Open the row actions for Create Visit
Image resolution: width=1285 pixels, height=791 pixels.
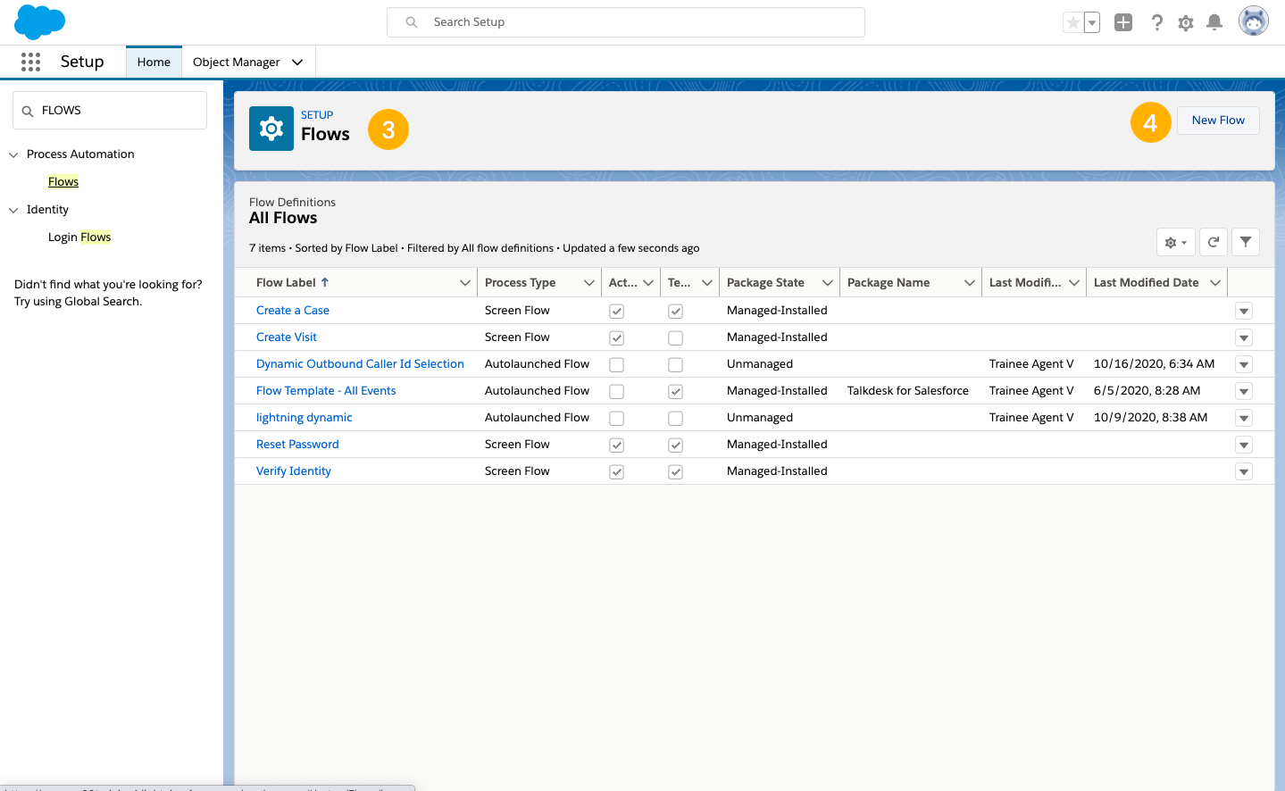(1243, 337)
